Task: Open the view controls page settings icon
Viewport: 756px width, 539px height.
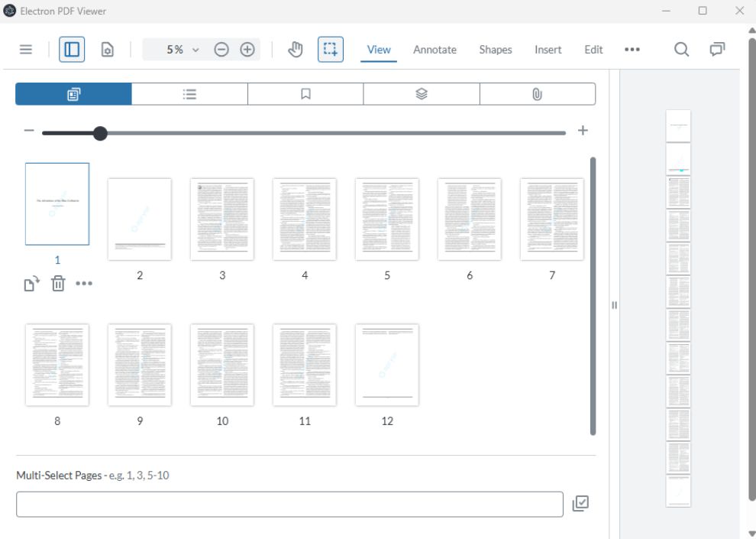Action: click(x=107, y=49)
